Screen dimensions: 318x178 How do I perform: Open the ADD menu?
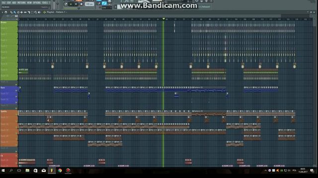pyautogui.click(x=14, y=2)
